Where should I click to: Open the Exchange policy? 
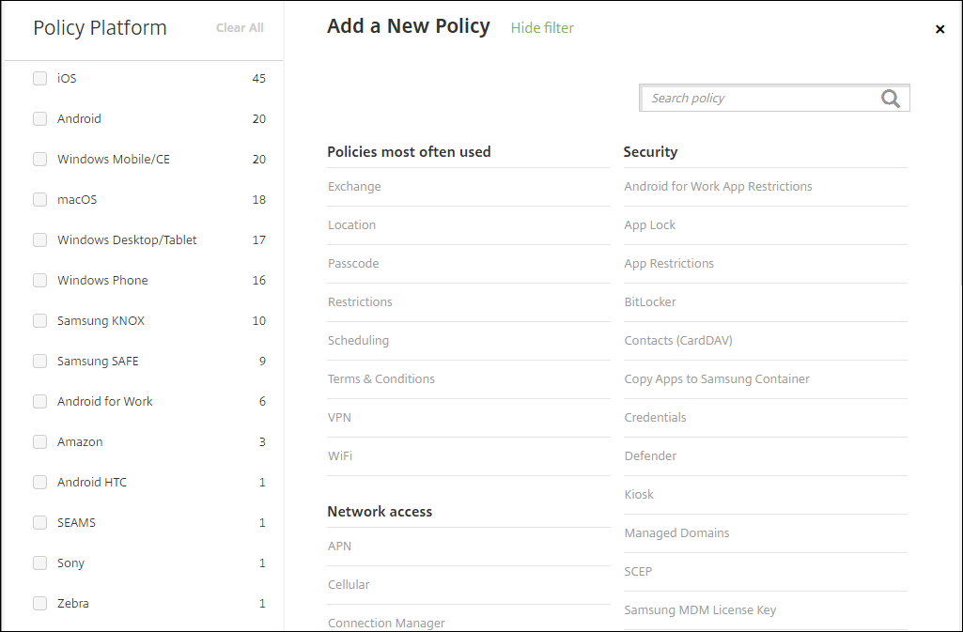tap(354, 187)
